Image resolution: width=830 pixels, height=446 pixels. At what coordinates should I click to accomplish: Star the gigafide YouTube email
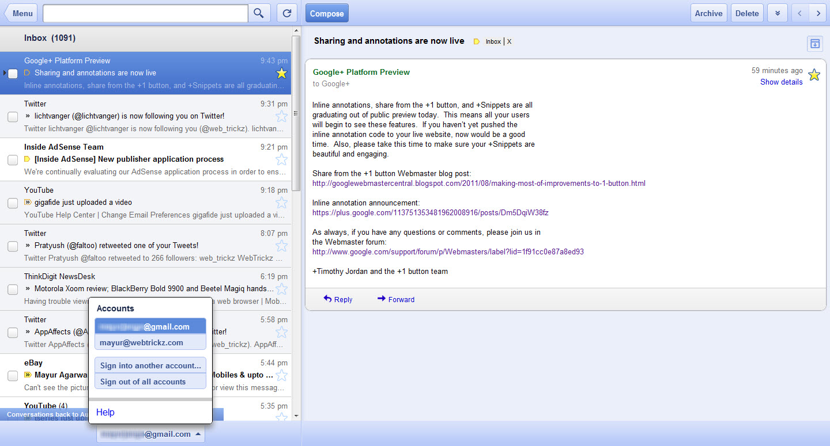click(x=281, y=203)
